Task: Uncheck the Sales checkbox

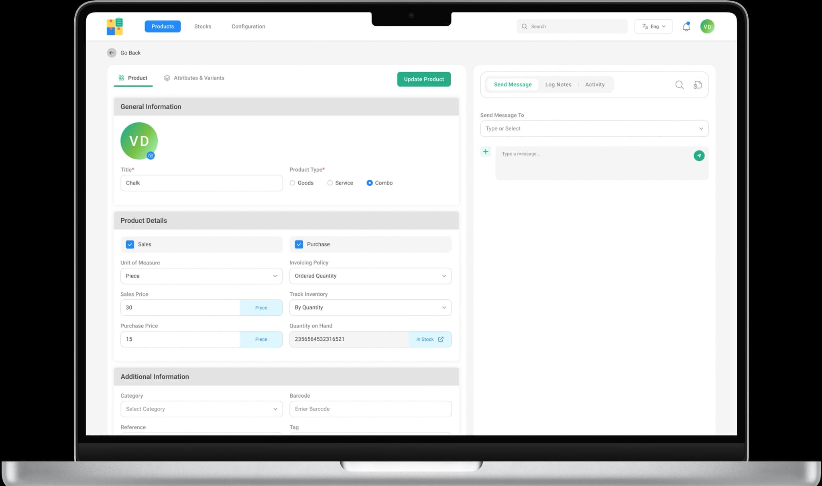Action: pos(130,244)
